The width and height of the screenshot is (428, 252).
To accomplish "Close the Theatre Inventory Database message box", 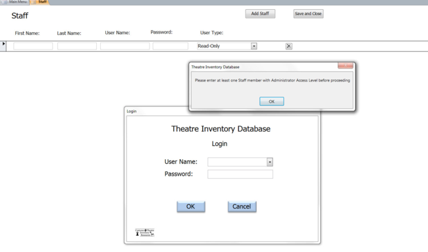I will coord(345,65).
